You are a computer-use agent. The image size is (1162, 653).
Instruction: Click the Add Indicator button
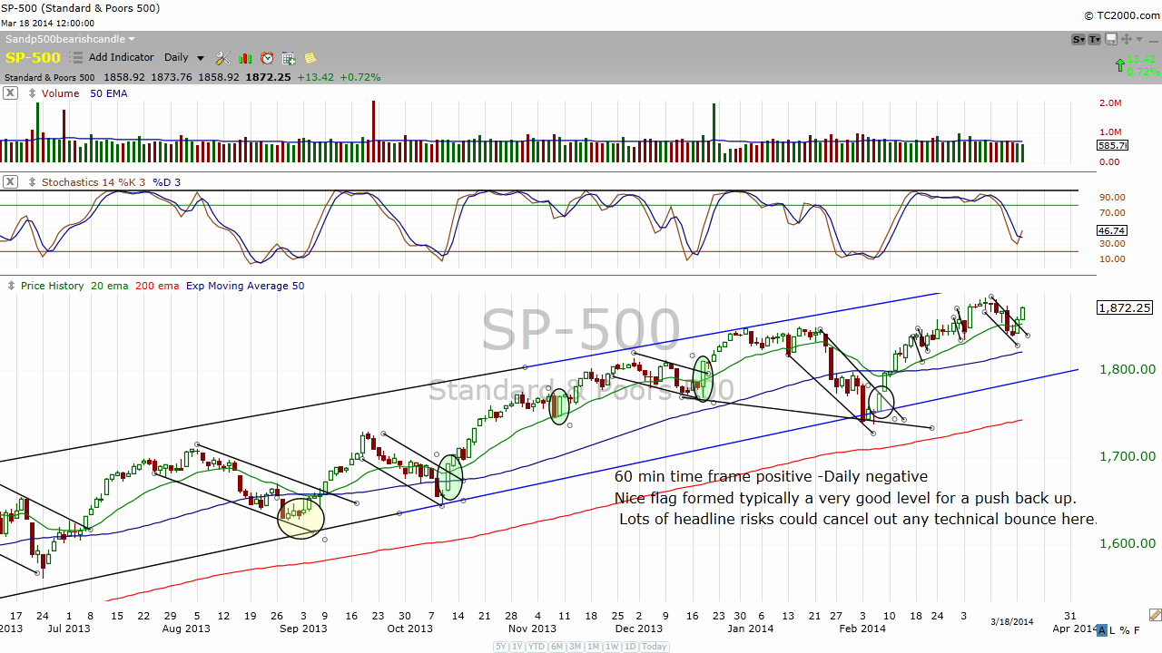121,57
